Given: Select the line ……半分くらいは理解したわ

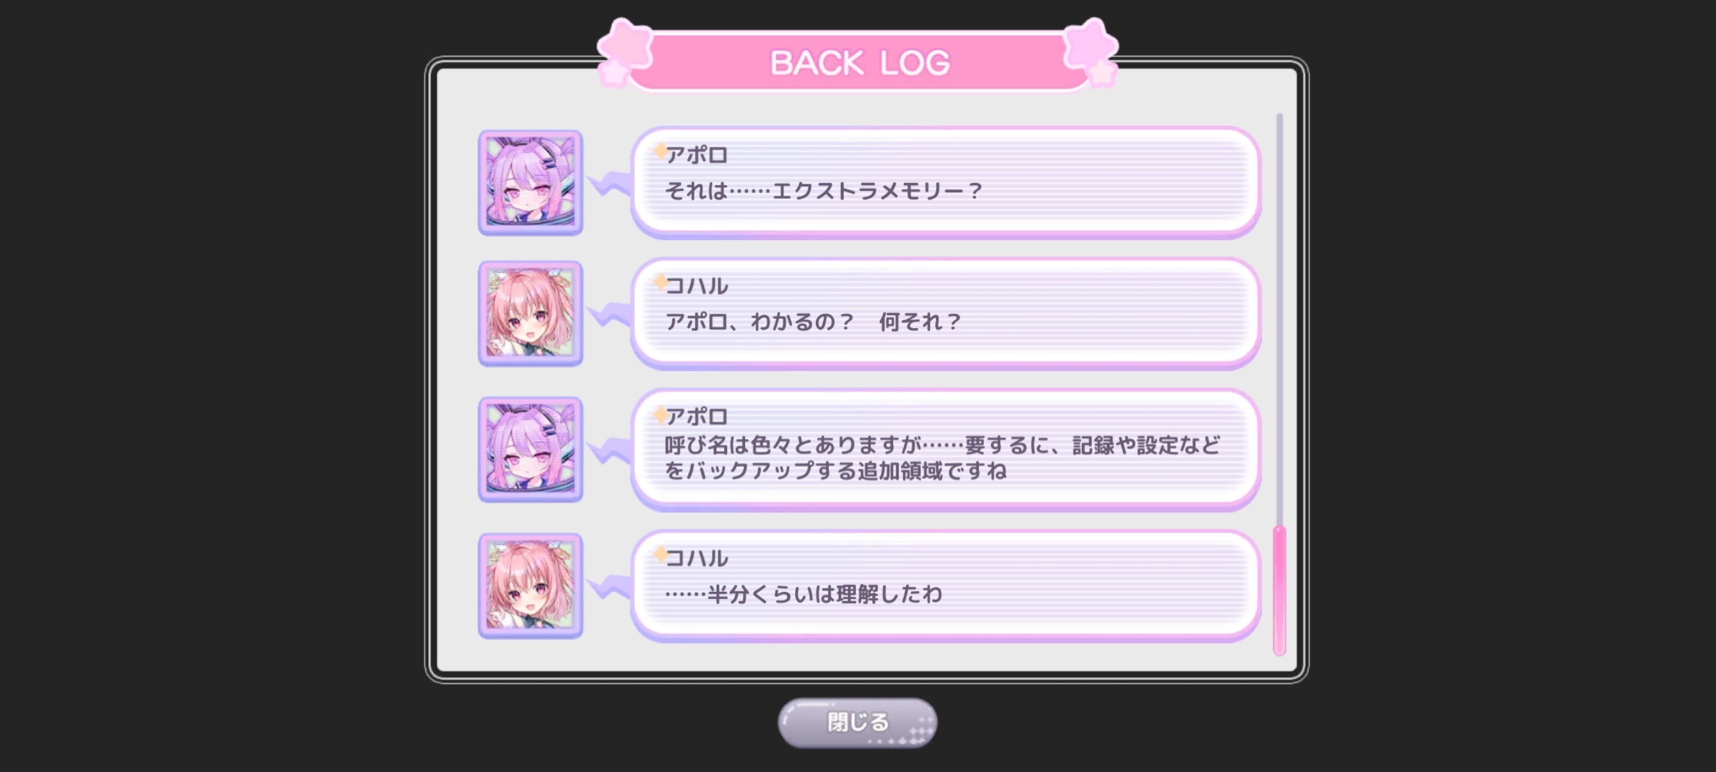Looking at the screenshot, I should pyautogui.click(x=804, y=594).
